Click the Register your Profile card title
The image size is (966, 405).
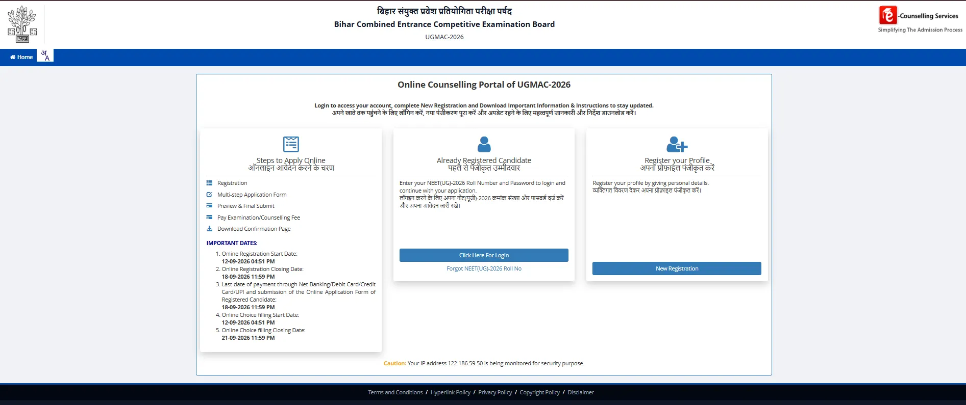tap(677, 164)
